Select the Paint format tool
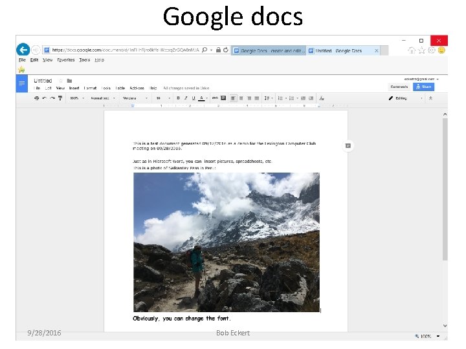 pos(60,98)
